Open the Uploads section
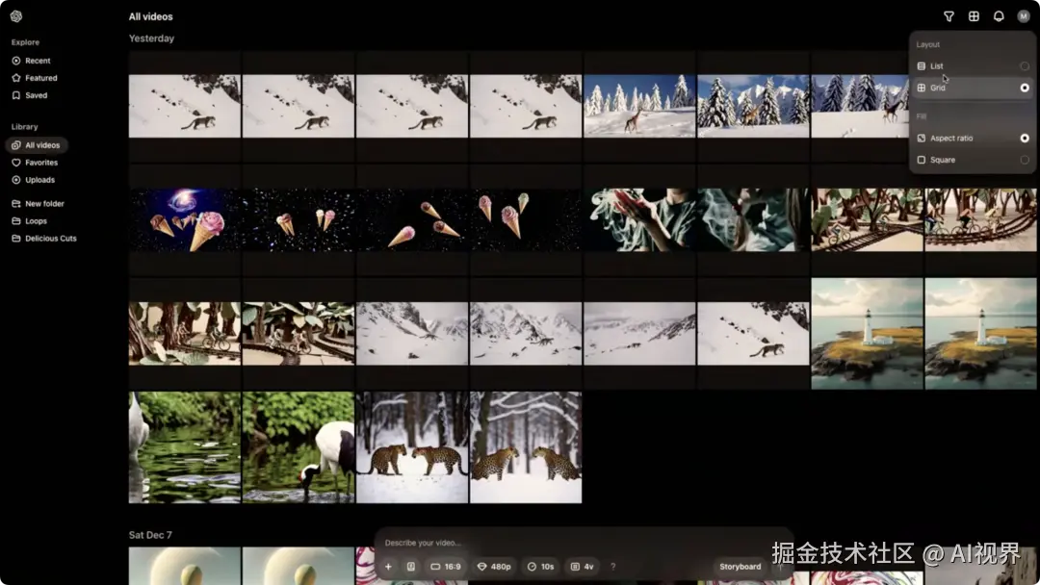The height and width of the screenshot is (585, 1040). (33, 180)
